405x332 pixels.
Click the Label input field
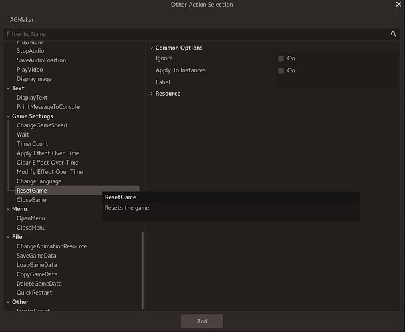pos(337,82)
